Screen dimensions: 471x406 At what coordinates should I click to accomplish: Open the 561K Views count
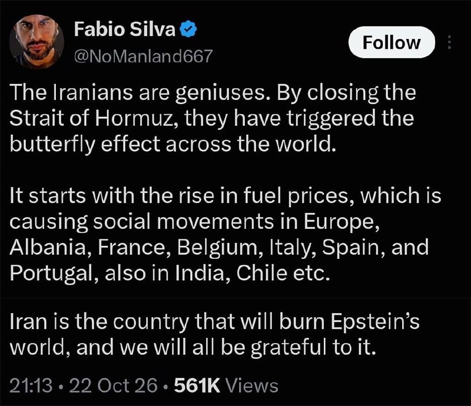click(x=226, y=385)
